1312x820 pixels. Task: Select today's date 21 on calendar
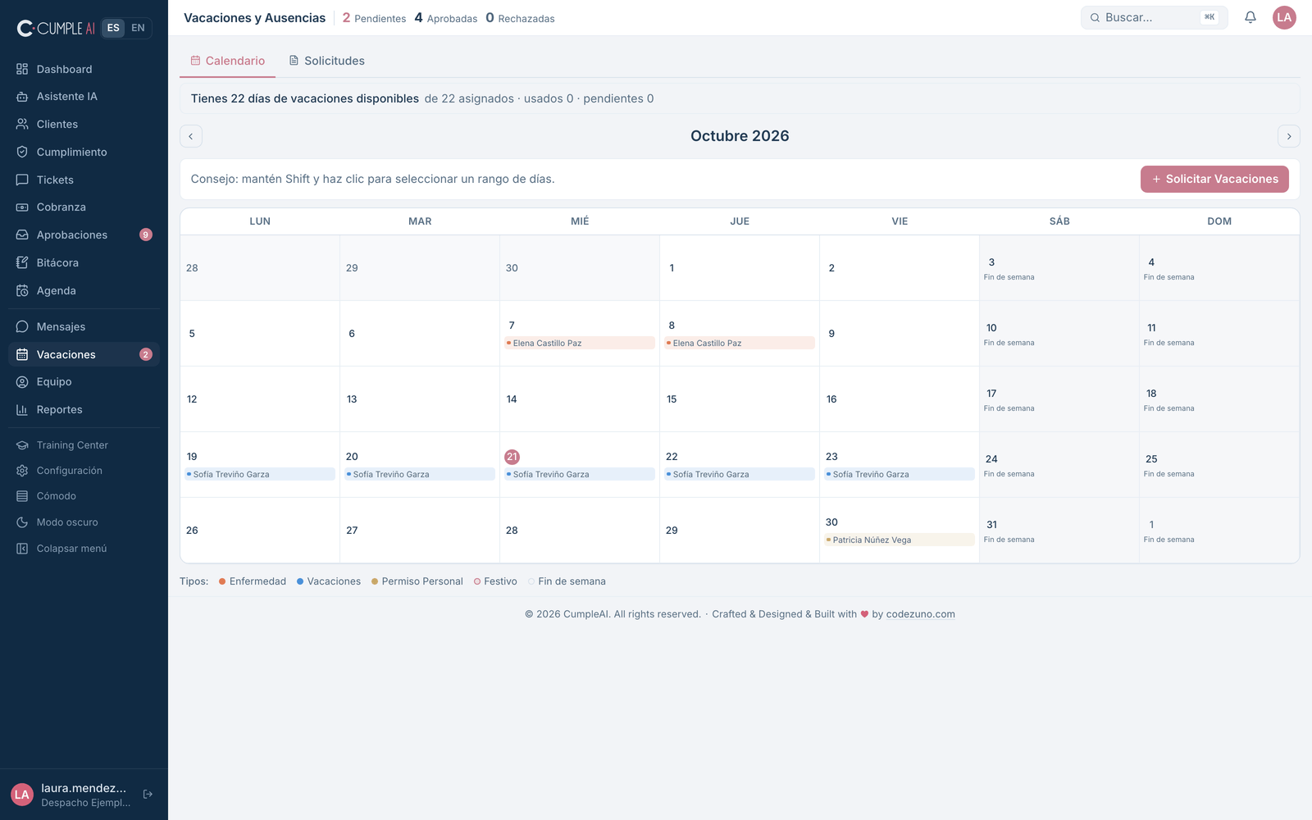pyautogui.click(x=512, y=457)
